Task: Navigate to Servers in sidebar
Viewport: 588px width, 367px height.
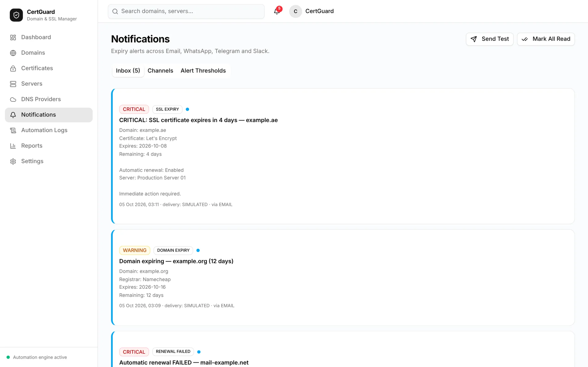Action: 49,84
